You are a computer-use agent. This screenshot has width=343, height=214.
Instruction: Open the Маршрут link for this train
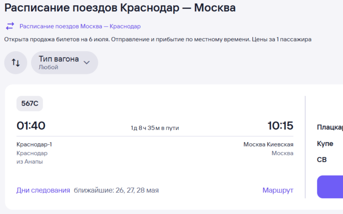(x=278, y=190)
